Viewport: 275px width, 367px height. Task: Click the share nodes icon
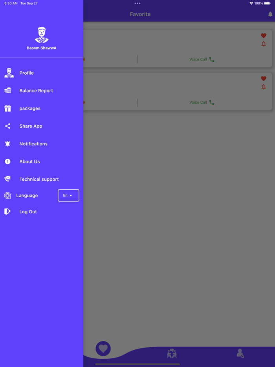[8, 126]
